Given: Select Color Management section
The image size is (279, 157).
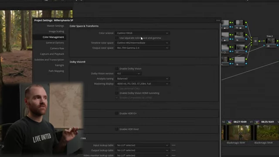Looking at the screenshot, I should 53,37.
